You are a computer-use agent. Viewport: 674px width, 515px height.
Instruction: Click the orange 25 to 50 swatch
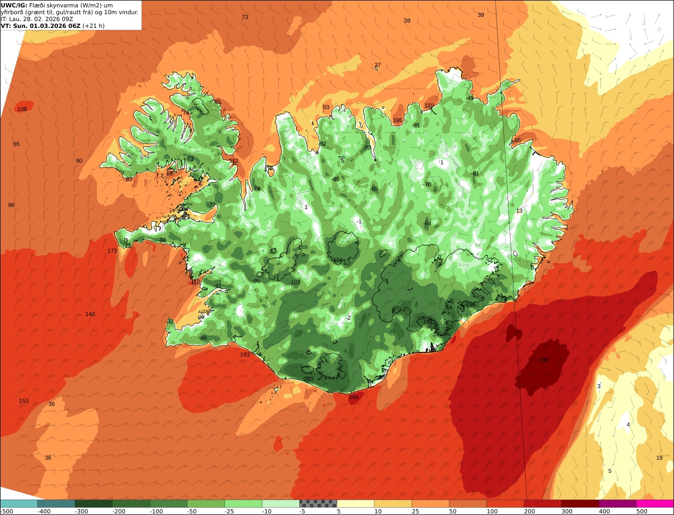point(430,503)
